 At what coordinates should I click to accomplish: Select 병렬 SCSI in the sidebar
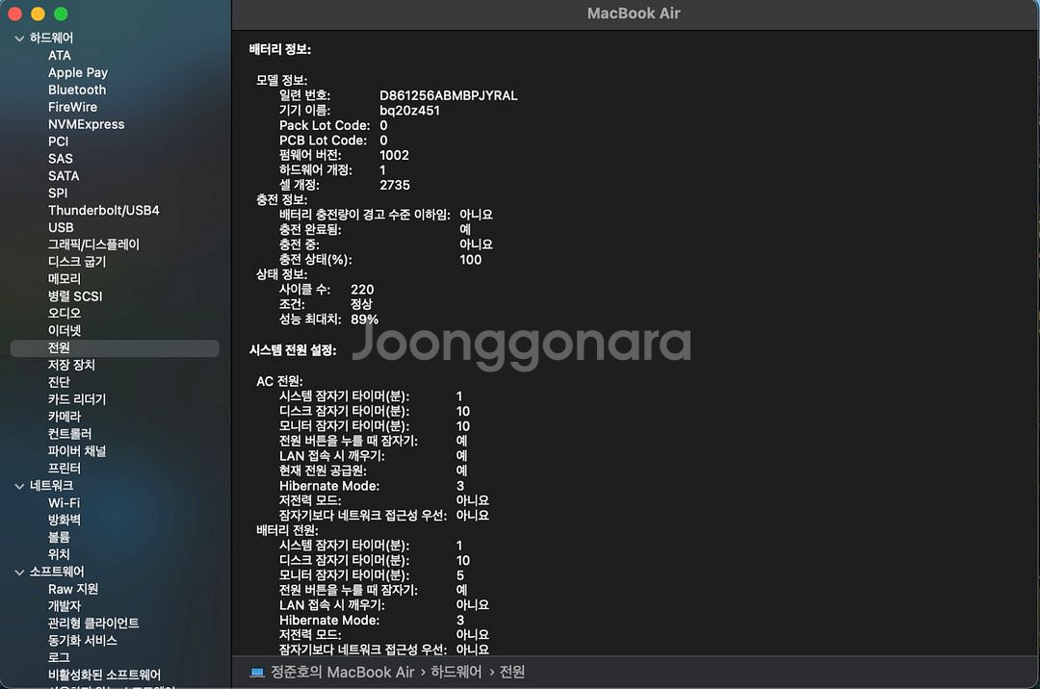[75, 296]
